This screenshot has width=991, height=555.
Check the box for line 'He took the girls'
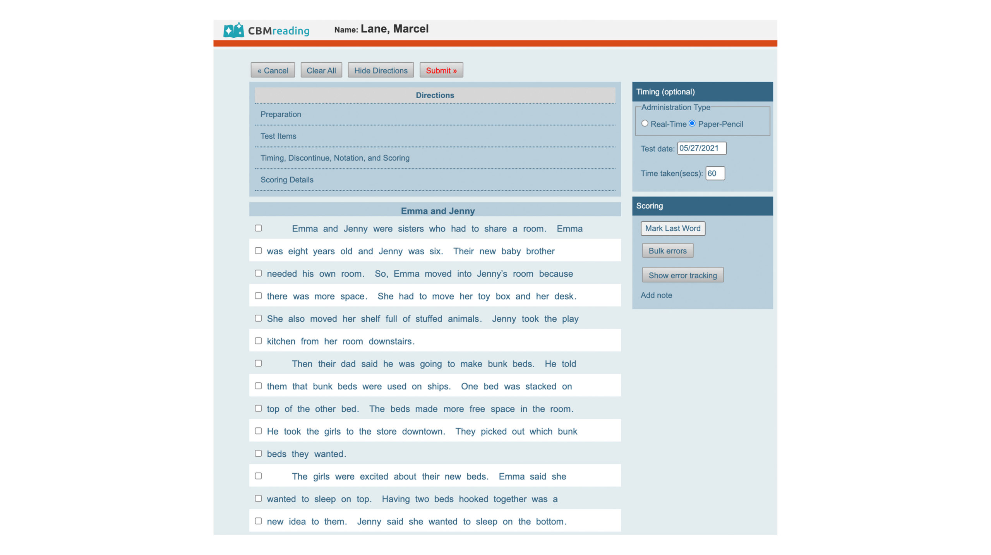258,431
